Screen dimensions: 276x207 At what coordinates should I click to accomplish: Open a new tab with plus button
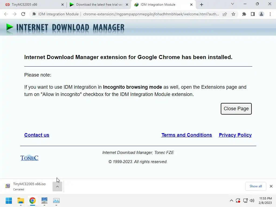click(202, 5)
